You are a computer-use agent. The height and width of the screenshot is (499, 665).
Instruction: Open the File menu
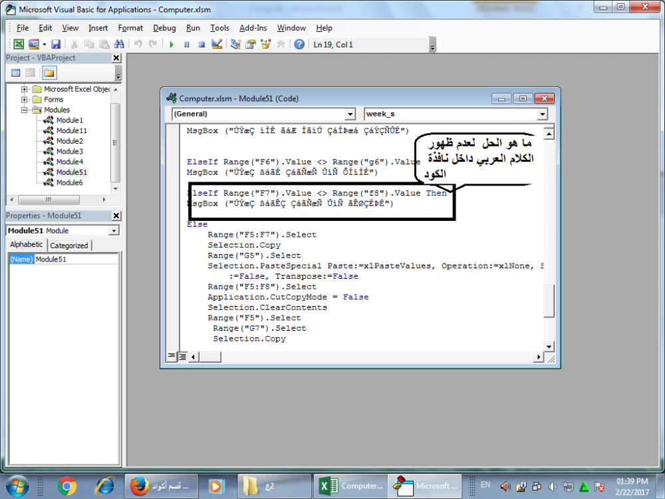click(x=23, y=28)
